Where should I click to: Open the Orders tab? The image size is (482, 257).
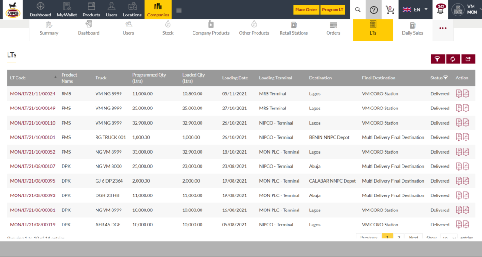pyautogui.click(x=333, y=30)
